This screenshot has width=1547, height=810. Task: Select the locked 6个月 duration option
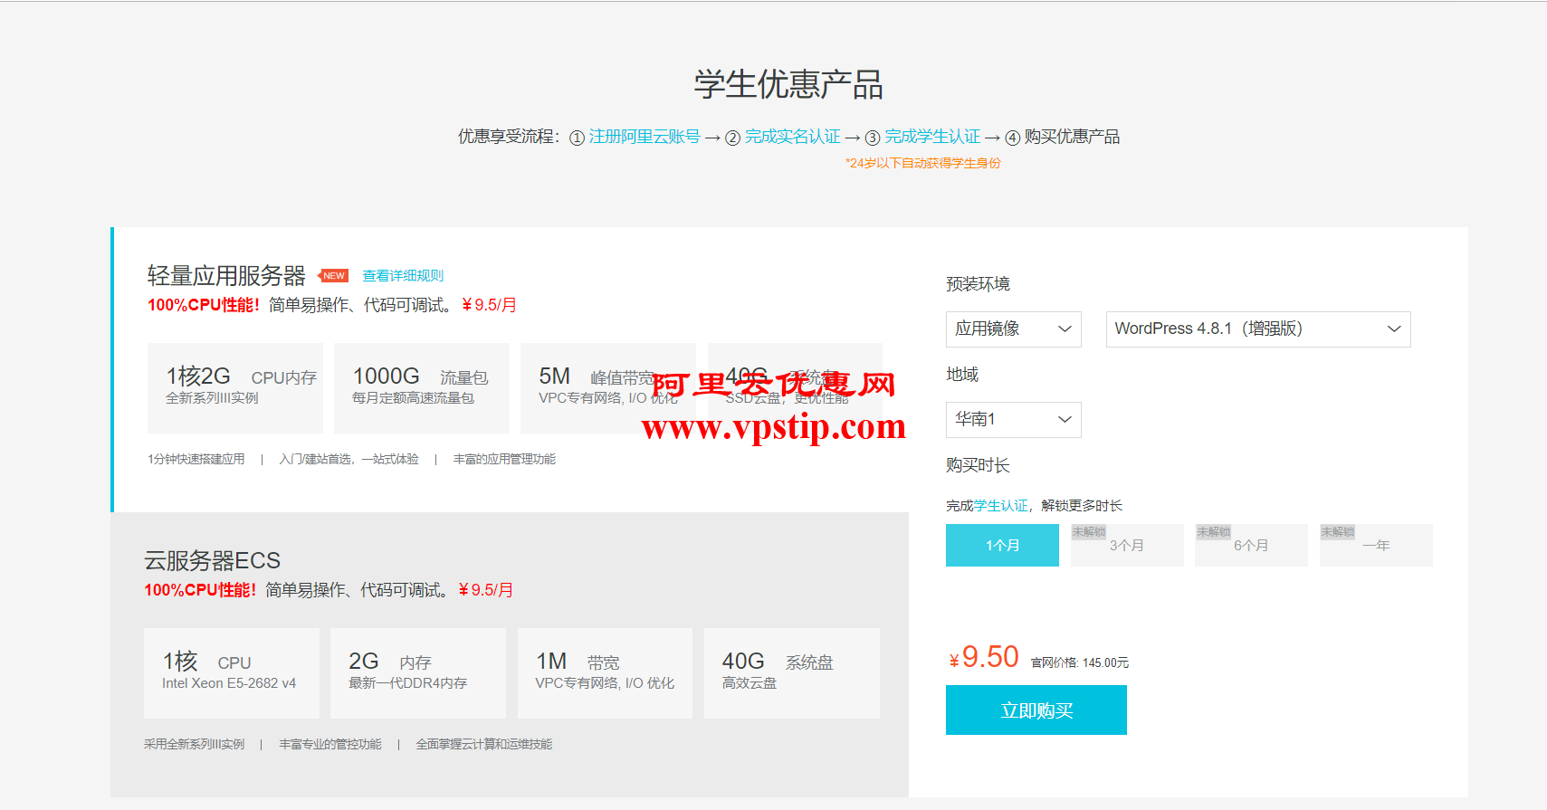pyautogui.click(x=1251, y=546)
